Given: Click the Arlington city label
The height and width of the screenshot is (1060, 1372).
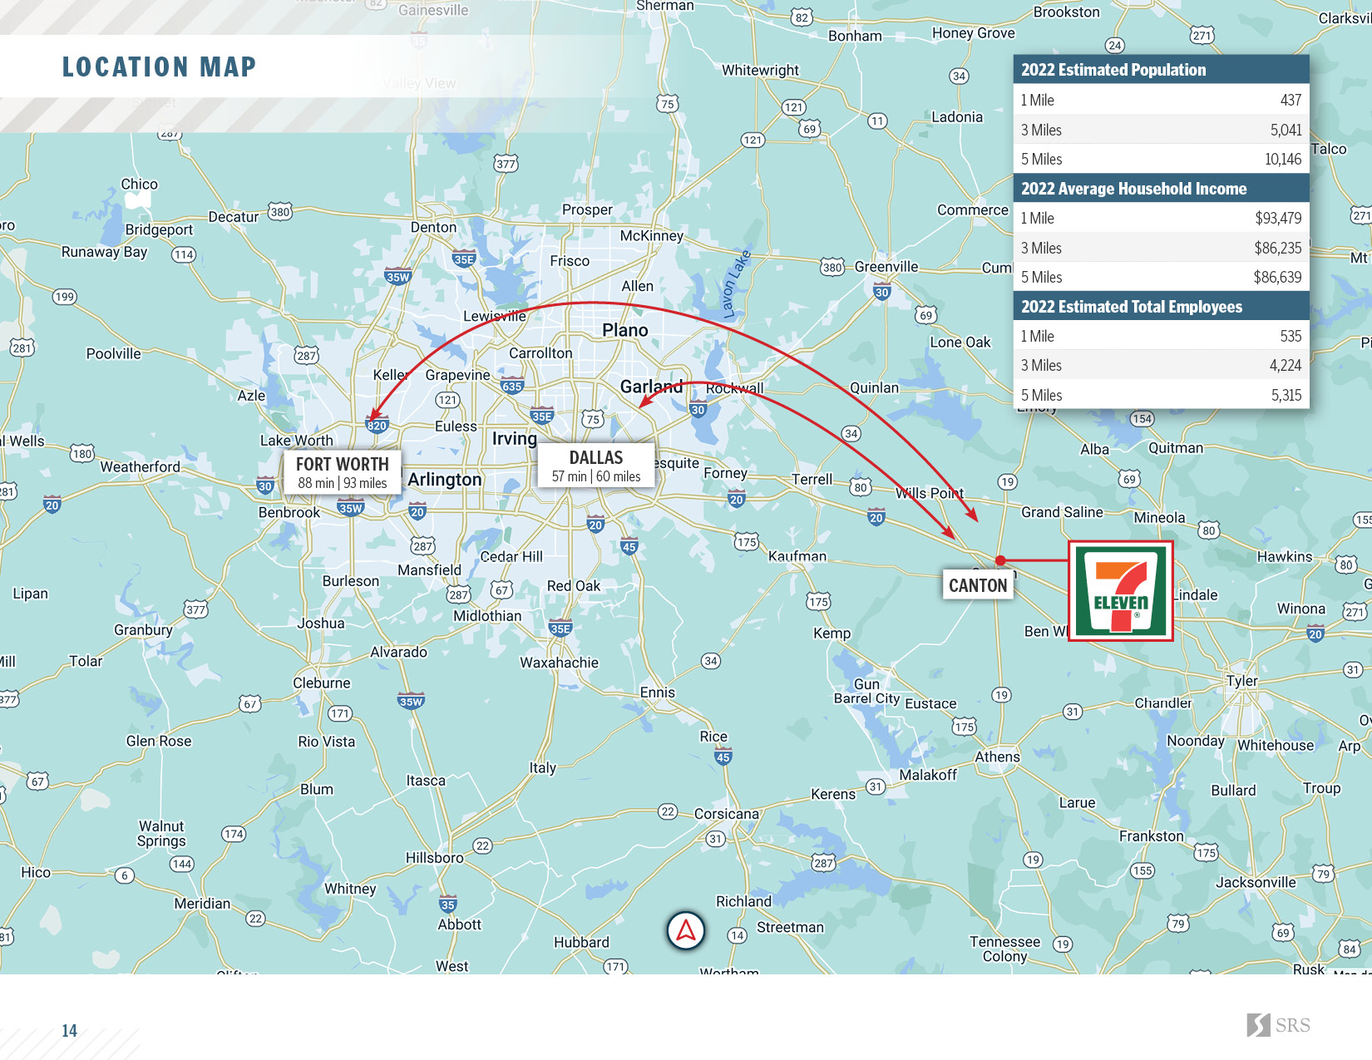Looking at the screenshot, I should [x=445, y=480].
